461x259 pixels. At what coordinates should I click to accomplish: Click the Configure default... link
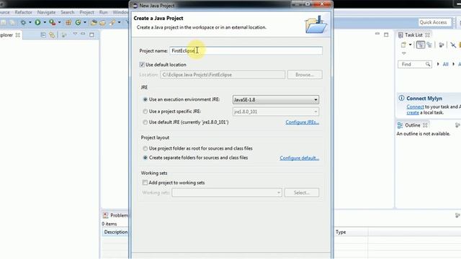pyautogui.click(x=300, y=158)
